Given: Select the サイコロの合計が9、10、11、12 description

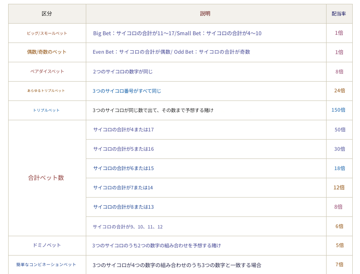Looking at the screenshot, I should (127, 226).
